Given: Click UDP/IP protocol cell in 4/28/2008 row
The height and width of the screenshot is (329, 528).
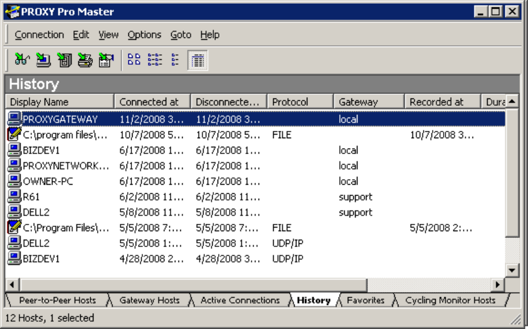Looking at the screenshot, I should (288, 259).
